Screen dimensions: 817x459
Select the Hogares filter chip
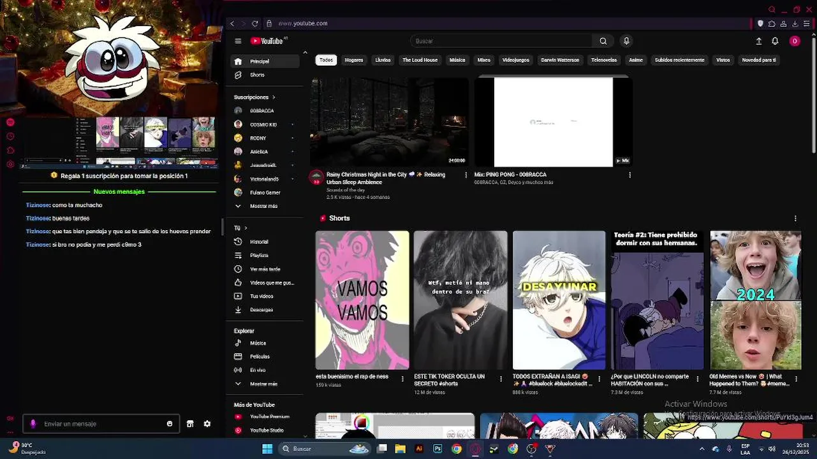pos(354,60)
